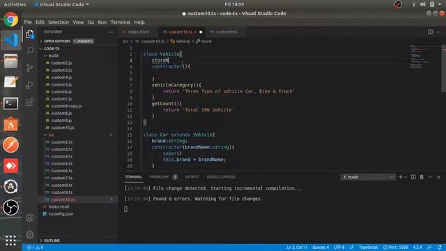446x251 pixels.
Task: Open notifications bell in status bar
Action: [440, 248]
